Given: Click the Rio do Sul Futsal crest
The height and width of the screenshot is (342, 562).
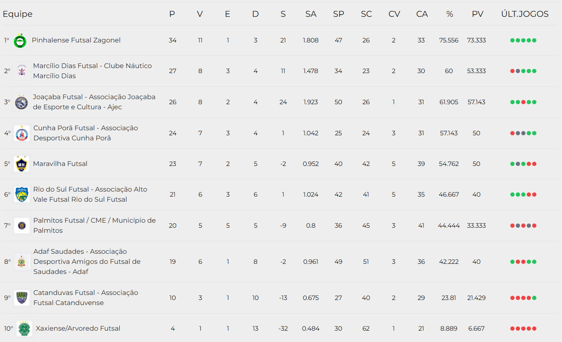Looking at the screenshot, I should point(21,195).
